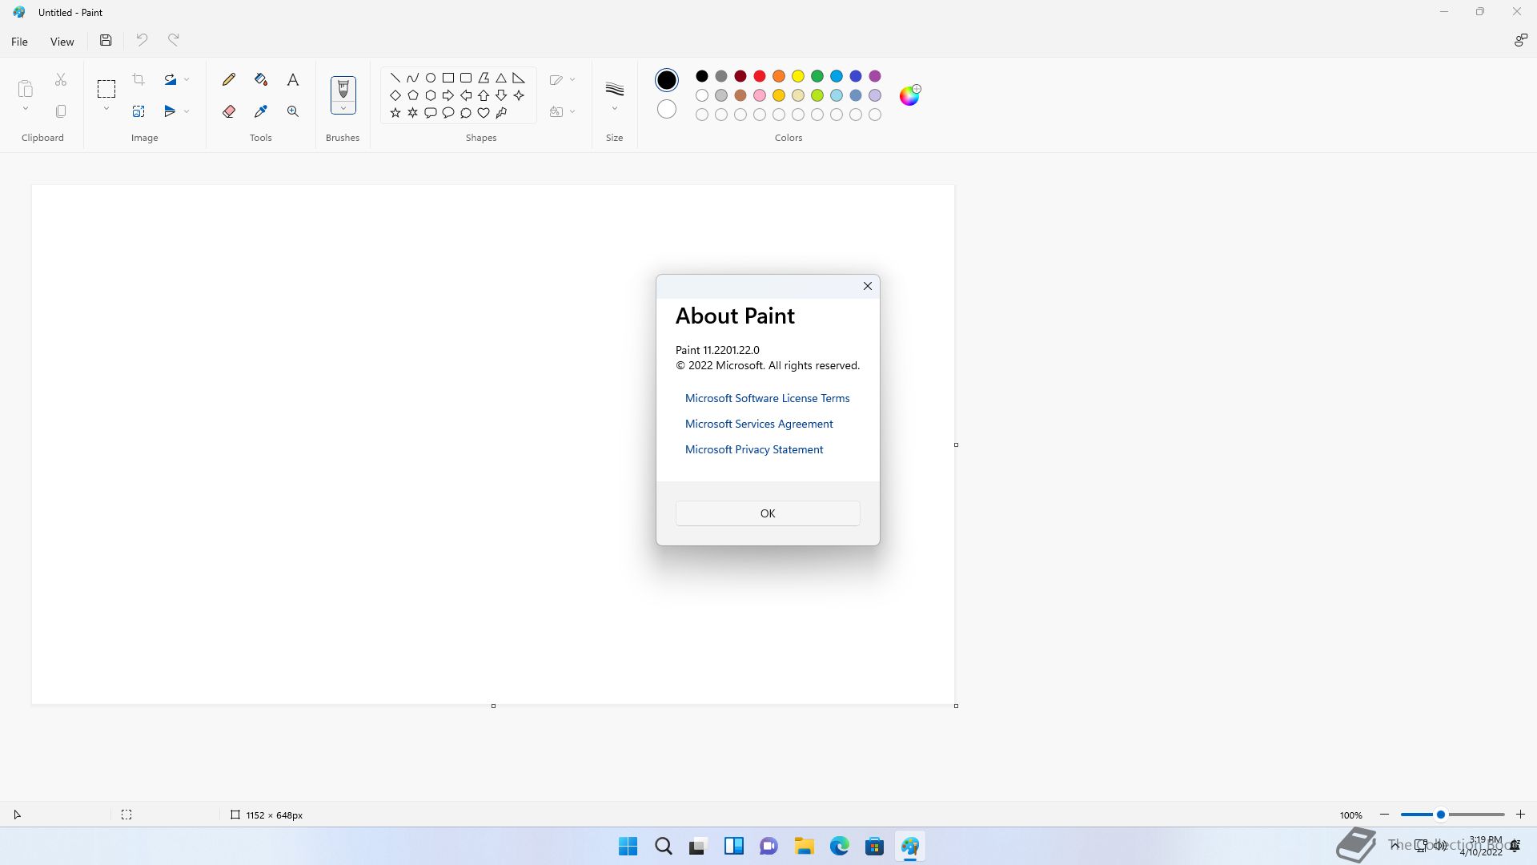Select the Curve shape

click(413, 78)
